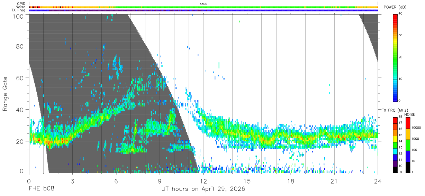Click the 13 MHz tick on TX FRQ scale

click(x=401, y=147)
